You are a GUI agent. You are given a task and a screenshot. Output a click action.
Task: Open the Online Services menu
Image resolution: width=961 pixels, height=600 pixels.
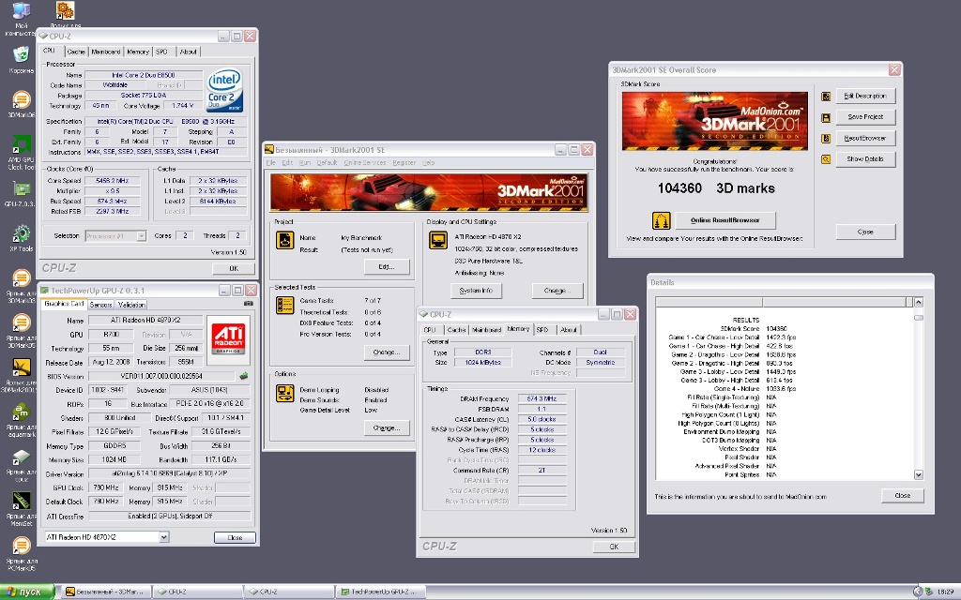(x=365, y=163)
